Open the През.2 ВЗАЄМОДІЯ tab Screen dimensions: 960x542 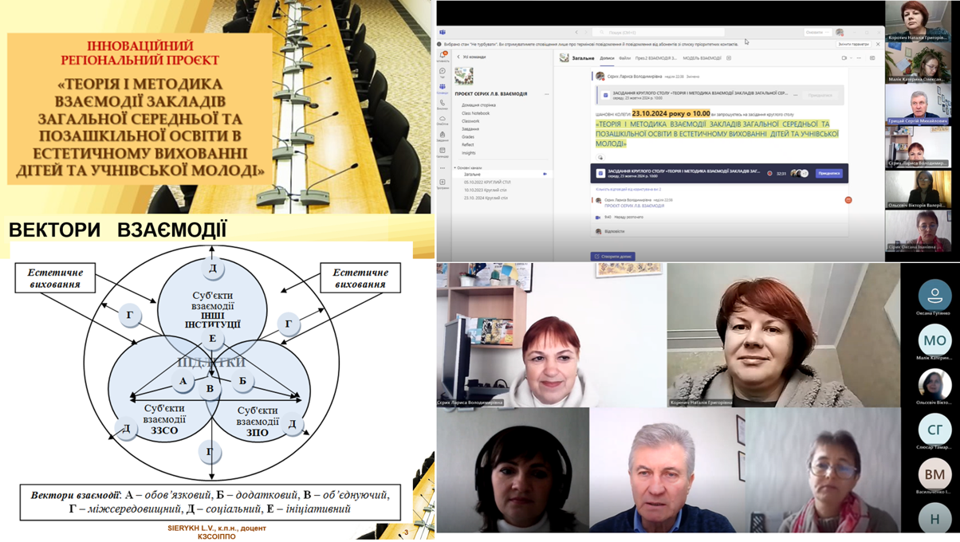coord(656,58)
